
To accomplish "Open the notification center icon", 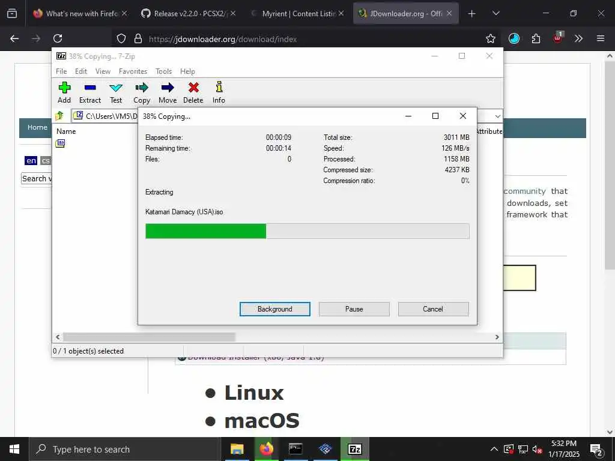I will click(596, 450).
